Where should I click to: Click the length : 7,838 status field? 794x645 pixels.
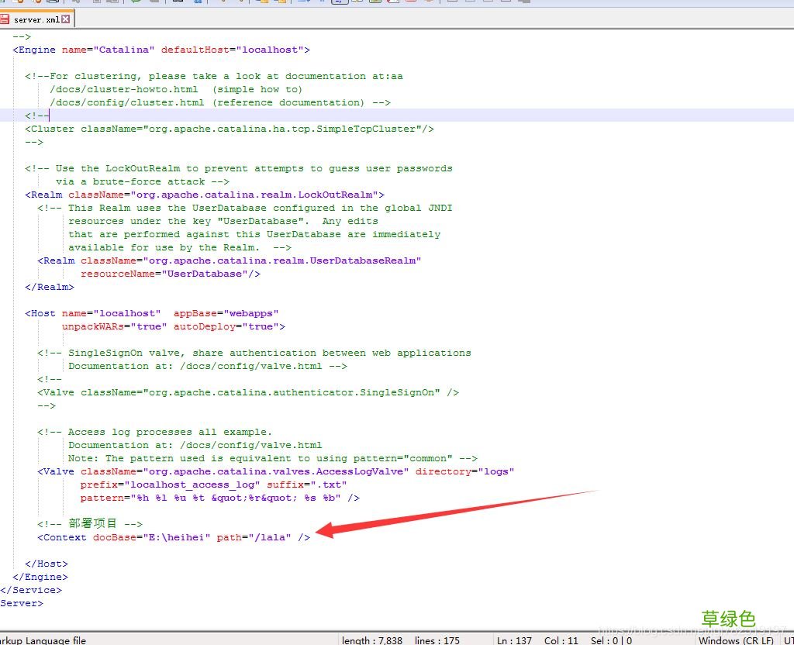(372, 640)
